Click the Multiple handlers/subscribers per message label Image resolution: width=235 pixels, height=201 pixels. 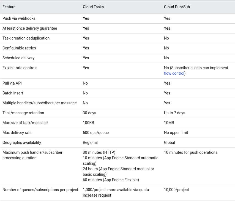[x=40, y=103]
